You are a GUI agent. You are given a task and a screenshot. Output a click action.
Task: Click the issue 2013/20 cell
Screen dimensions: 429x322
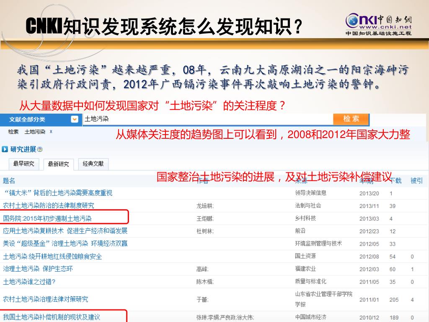coord(369,193)
